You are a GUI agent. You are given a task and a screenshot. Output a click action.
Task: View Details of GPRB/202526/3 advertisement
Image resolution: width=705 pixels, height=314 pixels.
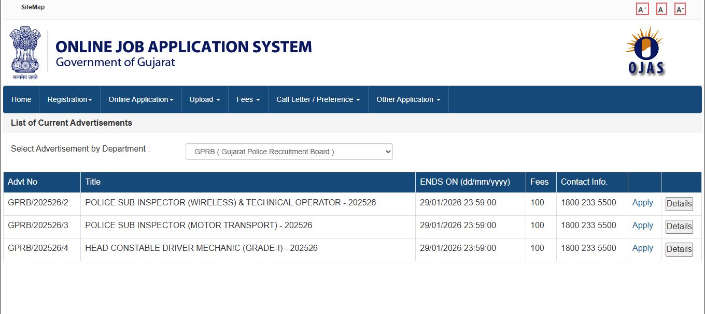click(679, 226)
